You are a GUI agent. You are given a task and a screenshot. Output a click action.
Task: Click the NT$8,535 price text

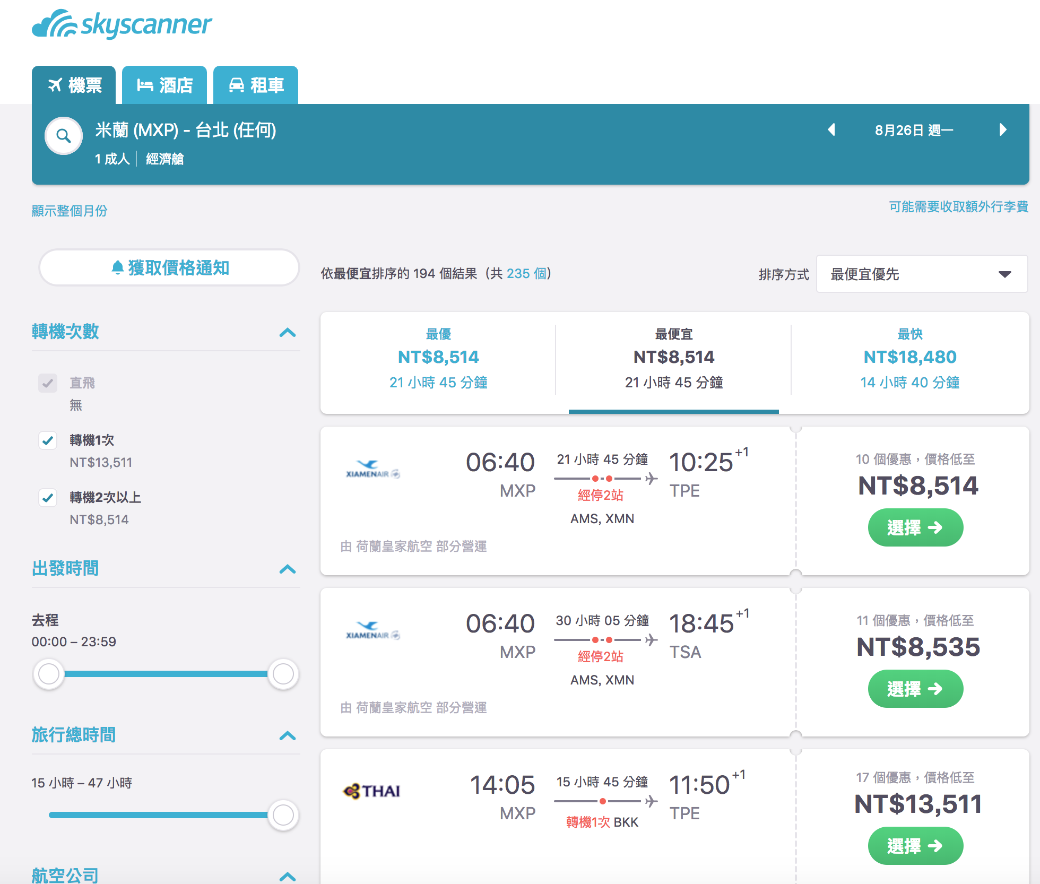pyautogui.click(x=918, y=647)
